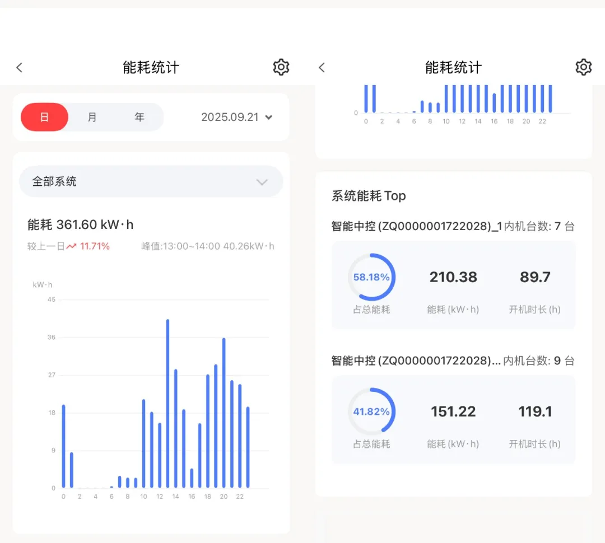
Task: Expand the 全部系统 system dropdown
Action: (x=151, y=181)
